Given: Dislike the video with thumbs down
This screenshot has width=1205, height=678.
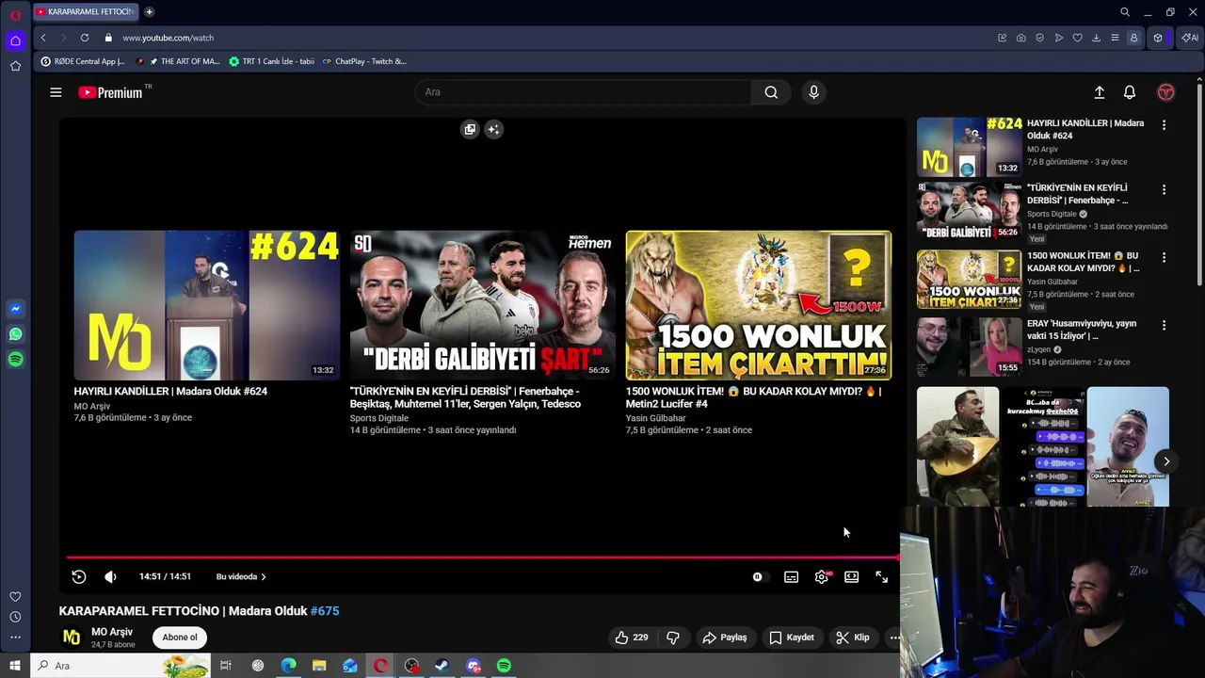Looking at the screenshot, I should [x=673, y=638].
